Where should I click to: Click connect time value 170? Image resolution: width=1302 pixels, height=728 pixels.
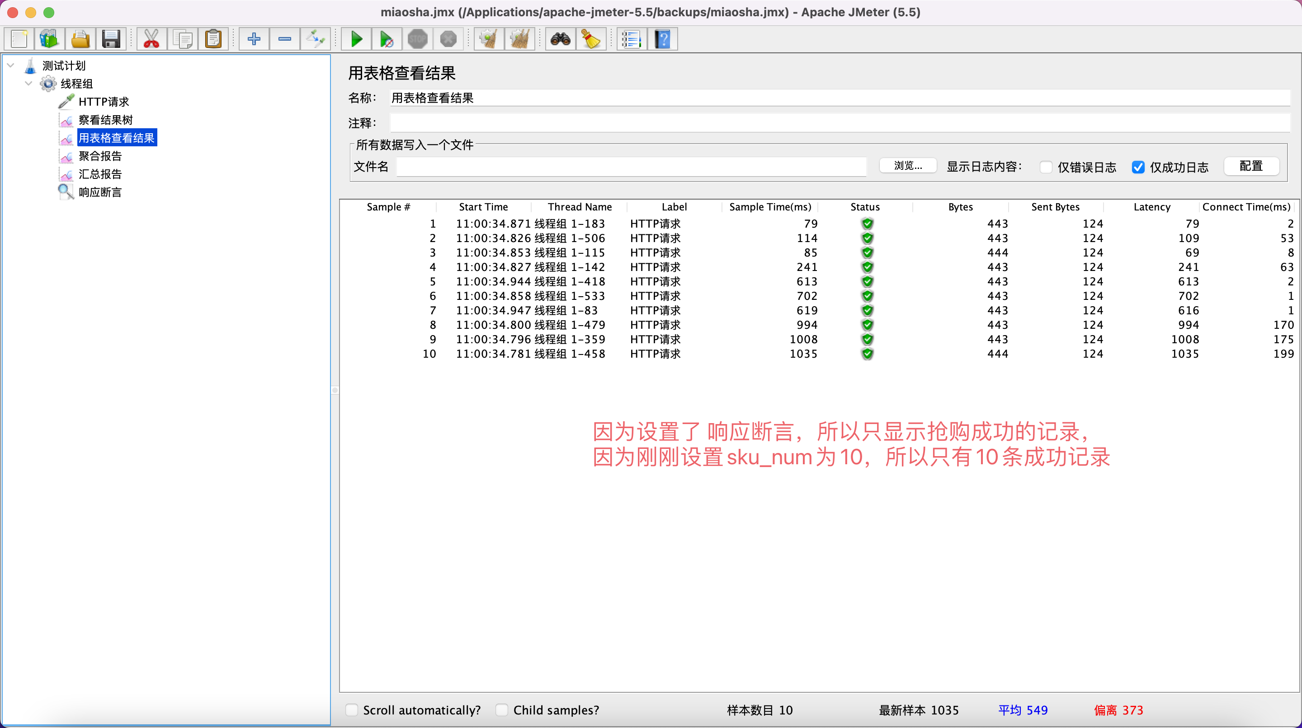point(1283,325)
